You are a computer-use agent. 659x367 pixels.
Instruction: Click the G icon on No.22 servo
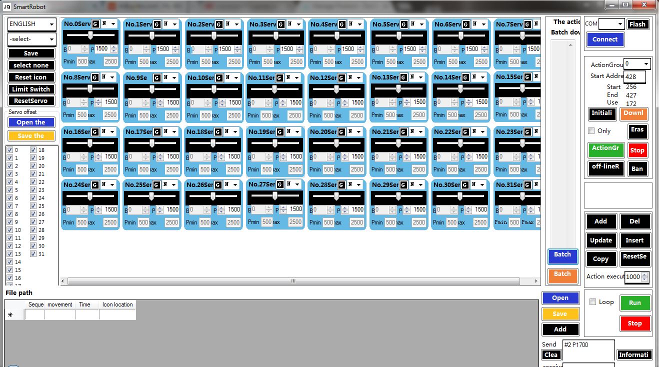point(465,132)
